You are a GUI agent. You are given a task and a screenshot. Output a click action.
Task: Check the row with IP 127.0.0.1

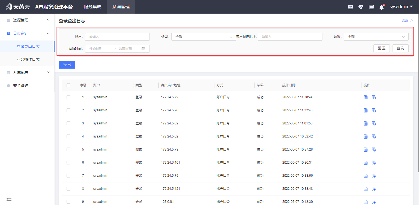coord(68,201)
